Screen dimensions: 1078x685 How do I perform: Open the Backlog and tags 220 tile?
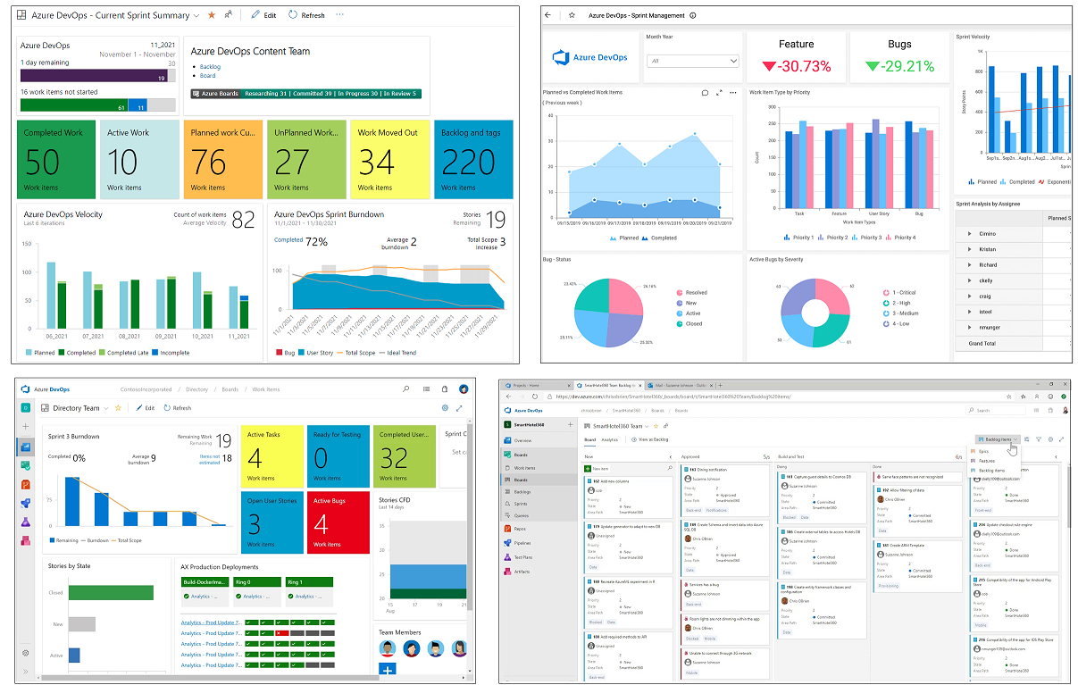[473, 158]
